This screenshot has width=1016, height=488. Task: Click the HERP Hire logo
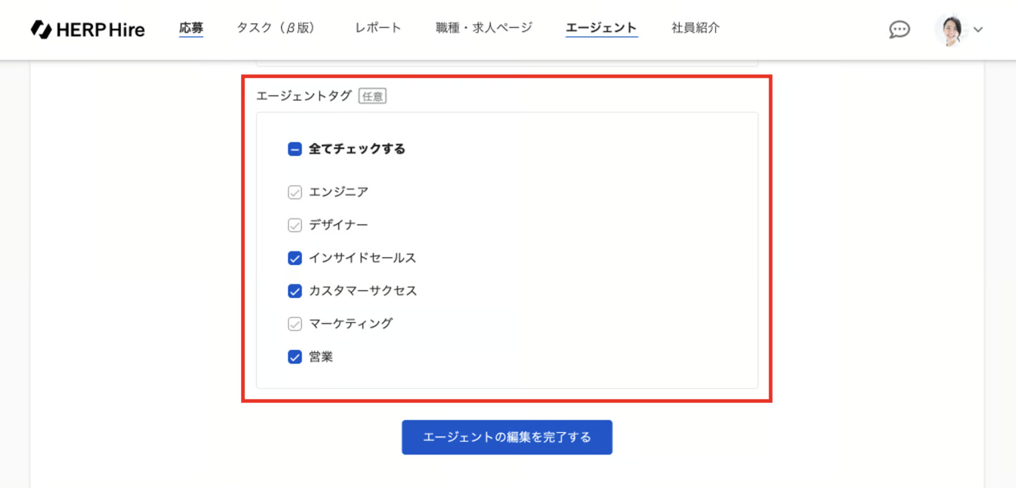pyautogui.click(x=88, y=29)
